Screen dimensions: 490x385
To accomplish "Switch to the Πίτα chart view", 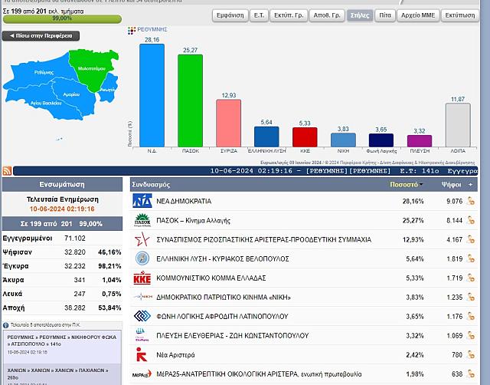I will [384, 15].
